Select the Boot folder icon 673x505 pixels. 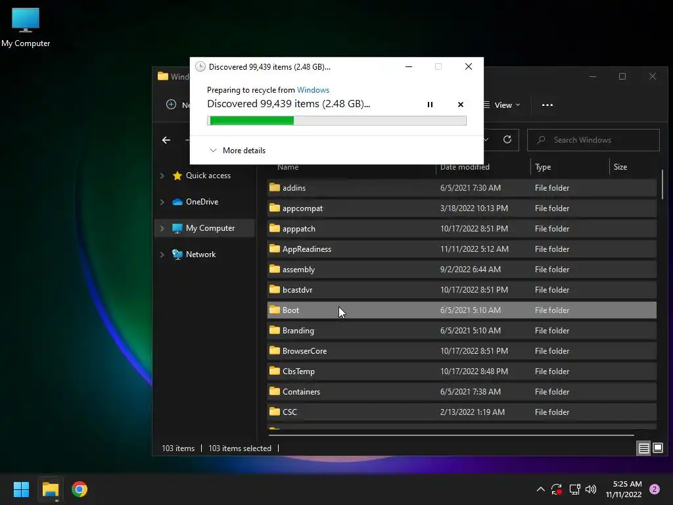coord(275,310)
